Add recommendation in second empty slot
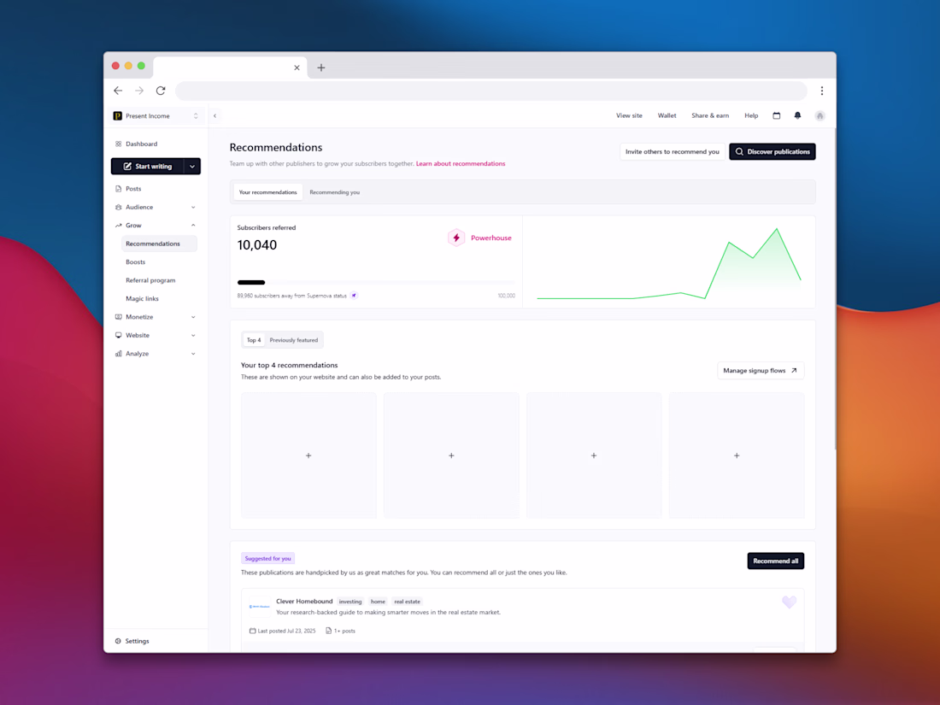 coord(451,455)
